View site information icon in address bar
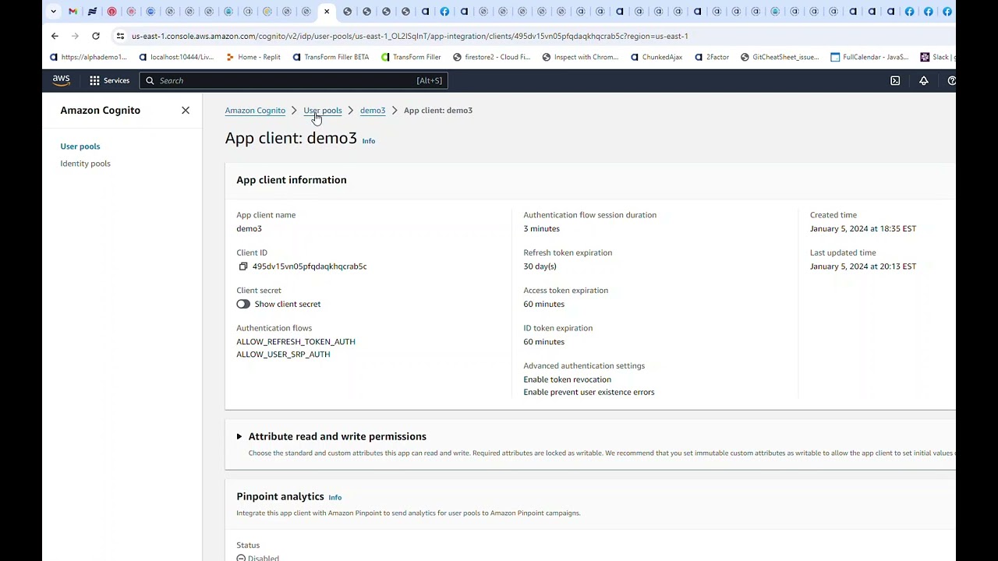998x561 pixels. click(119, 36)
